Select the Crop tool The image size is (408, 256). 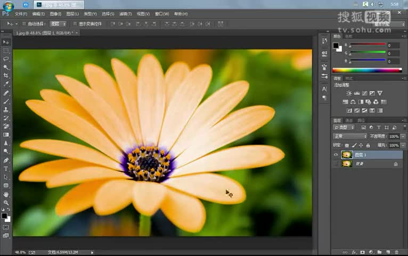[6, 76]
